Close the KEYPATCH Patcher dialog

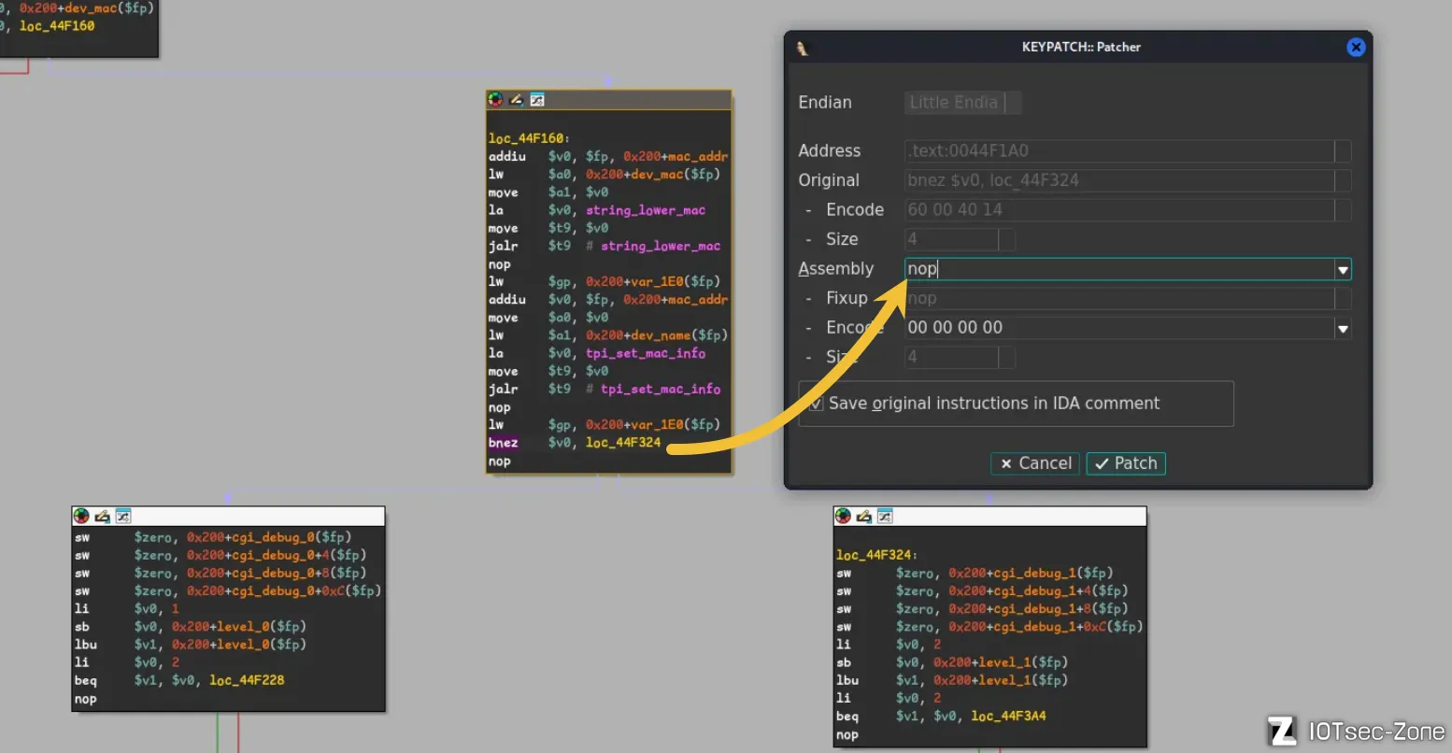tap(1356, 47)
